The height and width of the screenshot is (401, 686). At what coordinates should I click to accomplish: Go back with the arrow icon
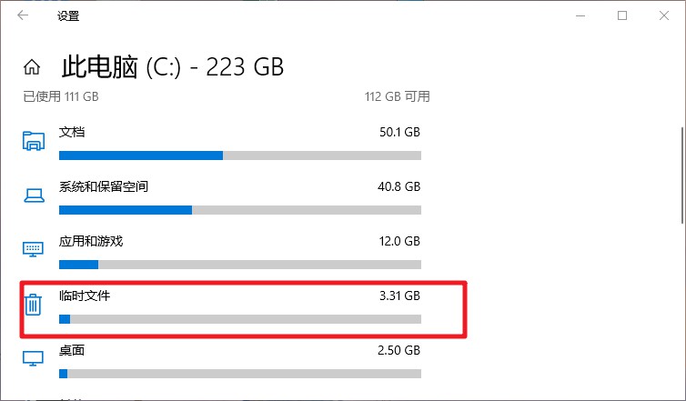[23, 15]
